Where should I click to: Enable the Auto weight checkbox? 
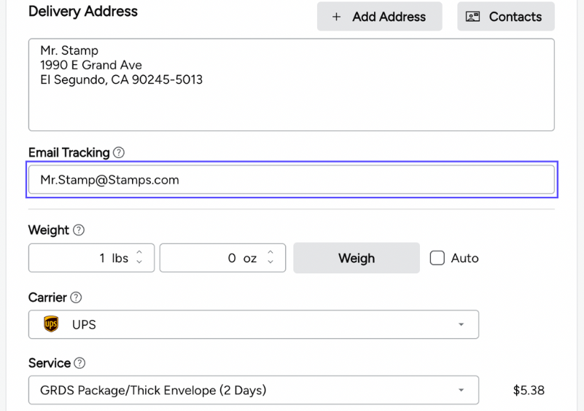pyautogui.click(x=437, y=258)
